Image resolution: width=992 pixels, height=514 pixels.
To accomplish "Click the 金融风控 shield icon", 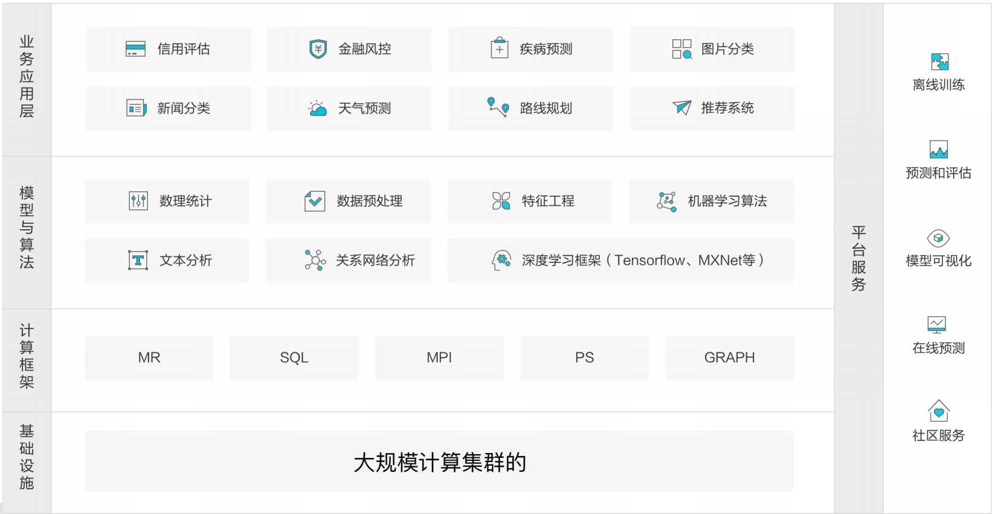I will point(318,49).
